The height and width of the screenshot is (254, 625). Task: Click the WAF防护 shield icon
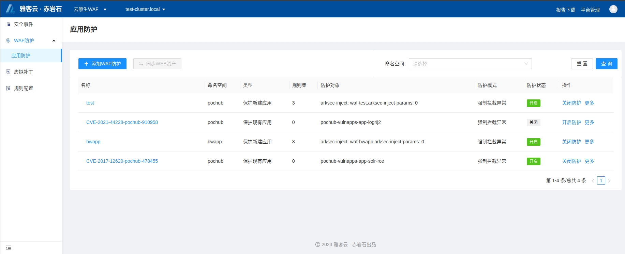point(8,41)
